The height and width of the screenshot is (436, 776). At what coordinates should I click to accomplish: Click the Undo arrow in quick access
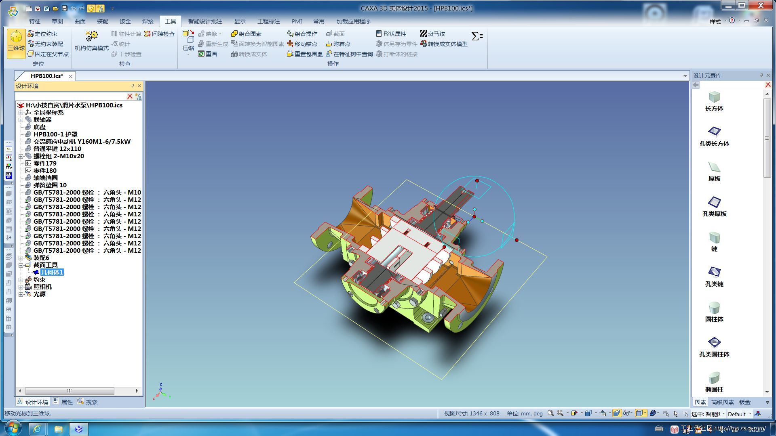coord(73,8)
